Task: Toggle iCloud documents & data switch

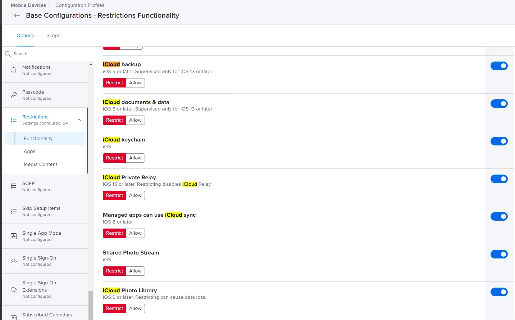Action: point(499,104)
